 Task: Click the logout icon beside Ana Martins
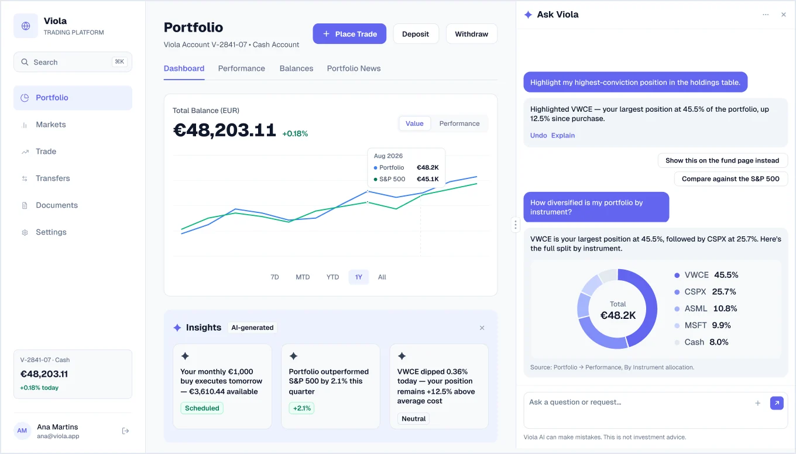(125, 431)
